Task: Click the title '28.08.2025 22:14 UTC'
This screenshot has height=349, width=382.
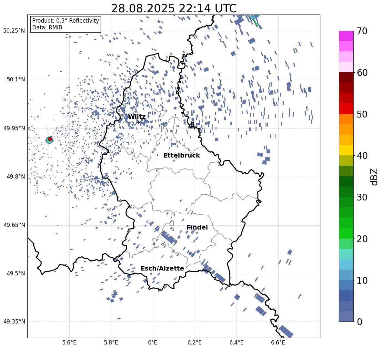Action: tap(174, 8)
